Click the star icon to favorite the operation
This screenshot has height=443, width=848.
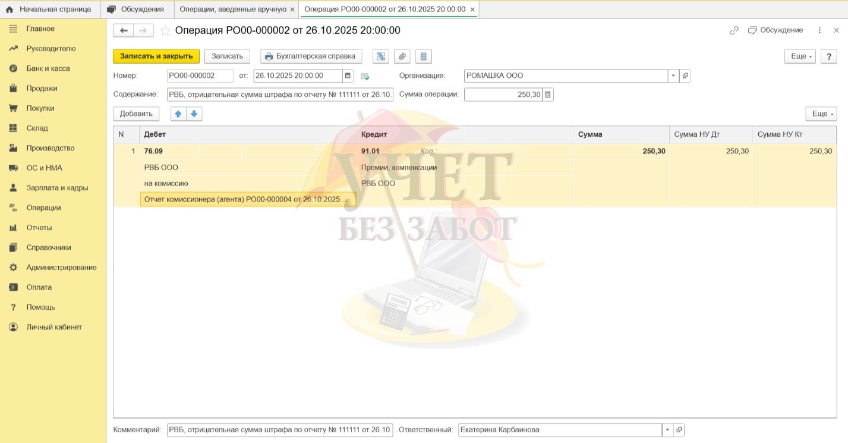coord(165,30)
